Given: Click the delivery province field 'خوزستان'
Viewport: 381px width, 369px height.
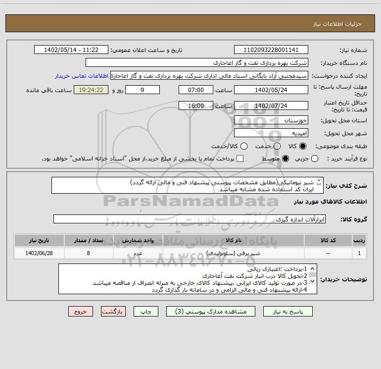Looking at the screenshot, I should click(271, 120).
